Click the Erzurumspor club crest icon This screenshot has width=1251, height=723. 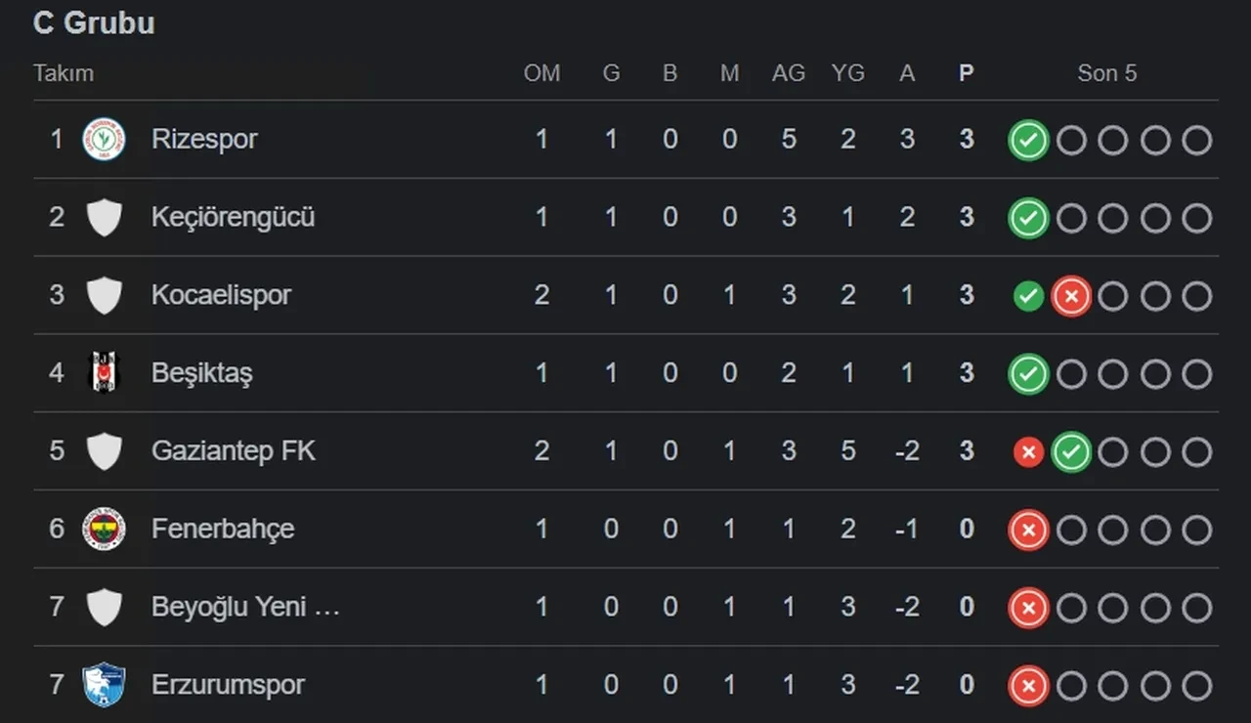(104, 686)
